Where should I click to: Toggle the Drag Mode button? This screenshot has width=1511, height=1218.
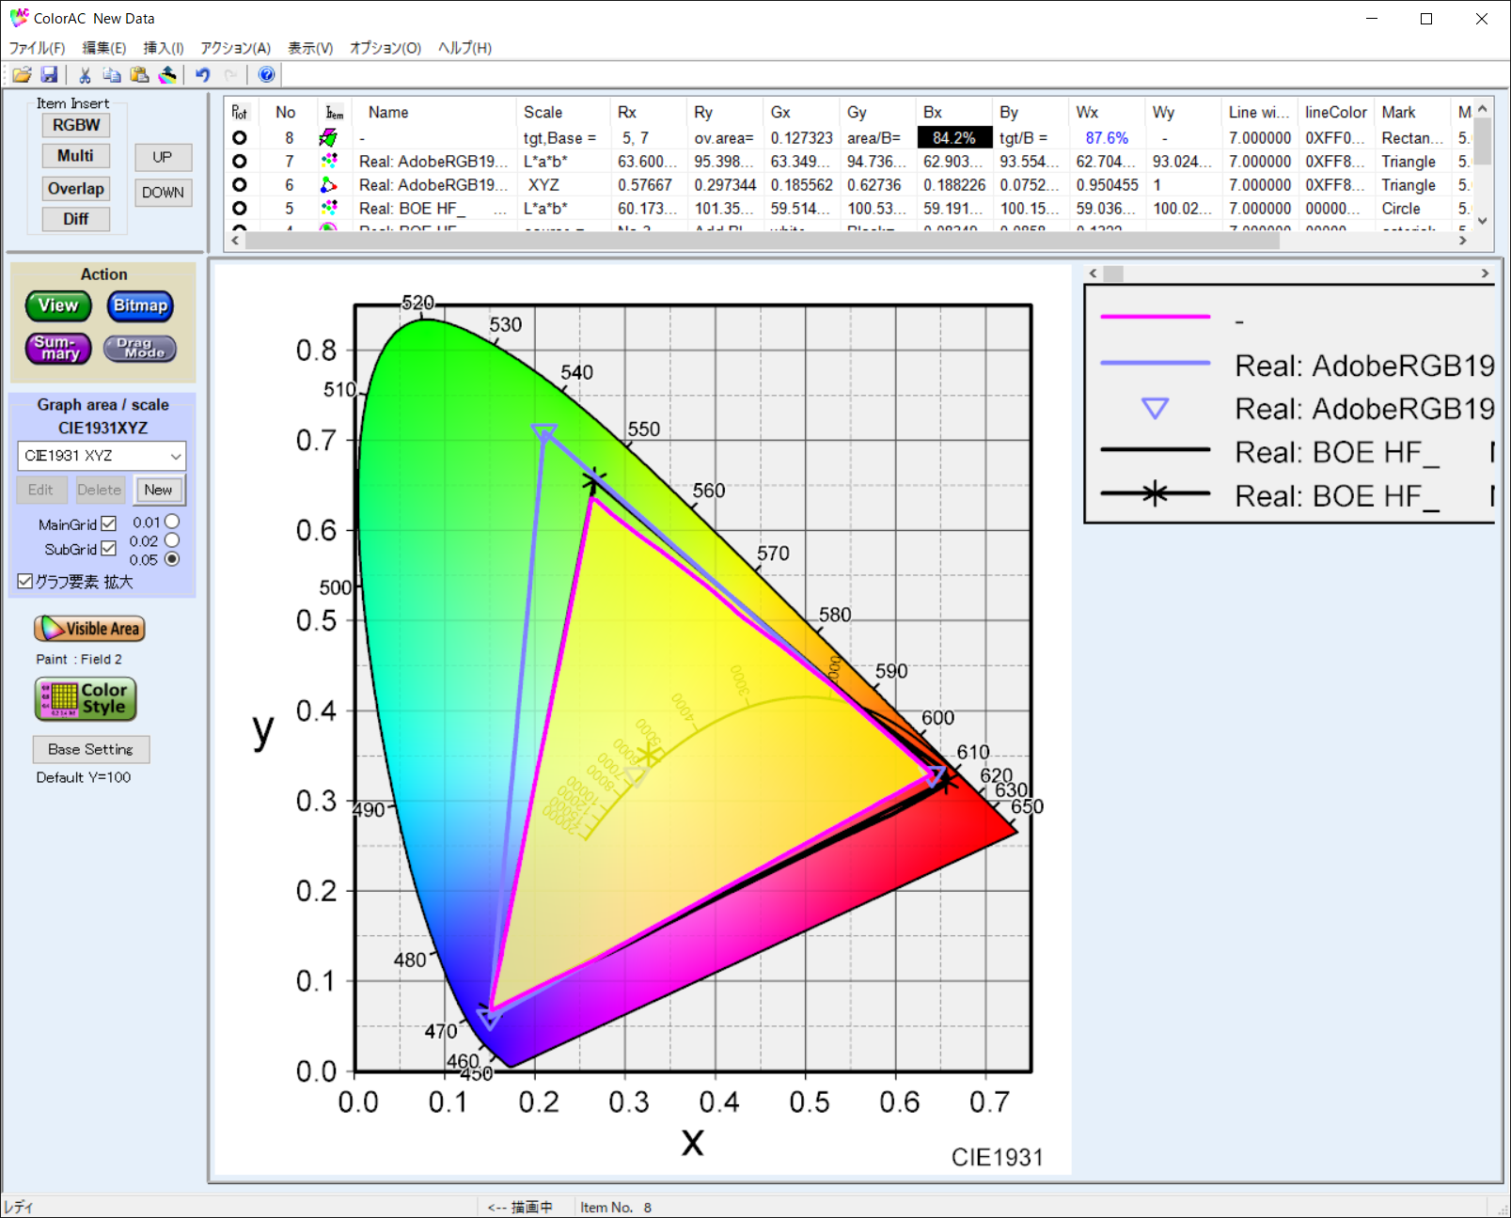coord(140,349)
